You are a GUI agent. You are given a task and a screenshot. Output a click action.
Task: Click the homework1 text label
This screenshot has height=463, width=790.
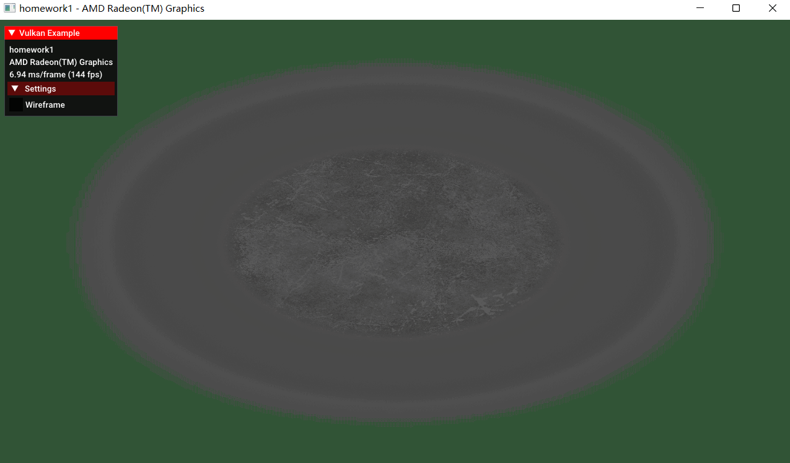pyautogui.click(x=31, y=50)
